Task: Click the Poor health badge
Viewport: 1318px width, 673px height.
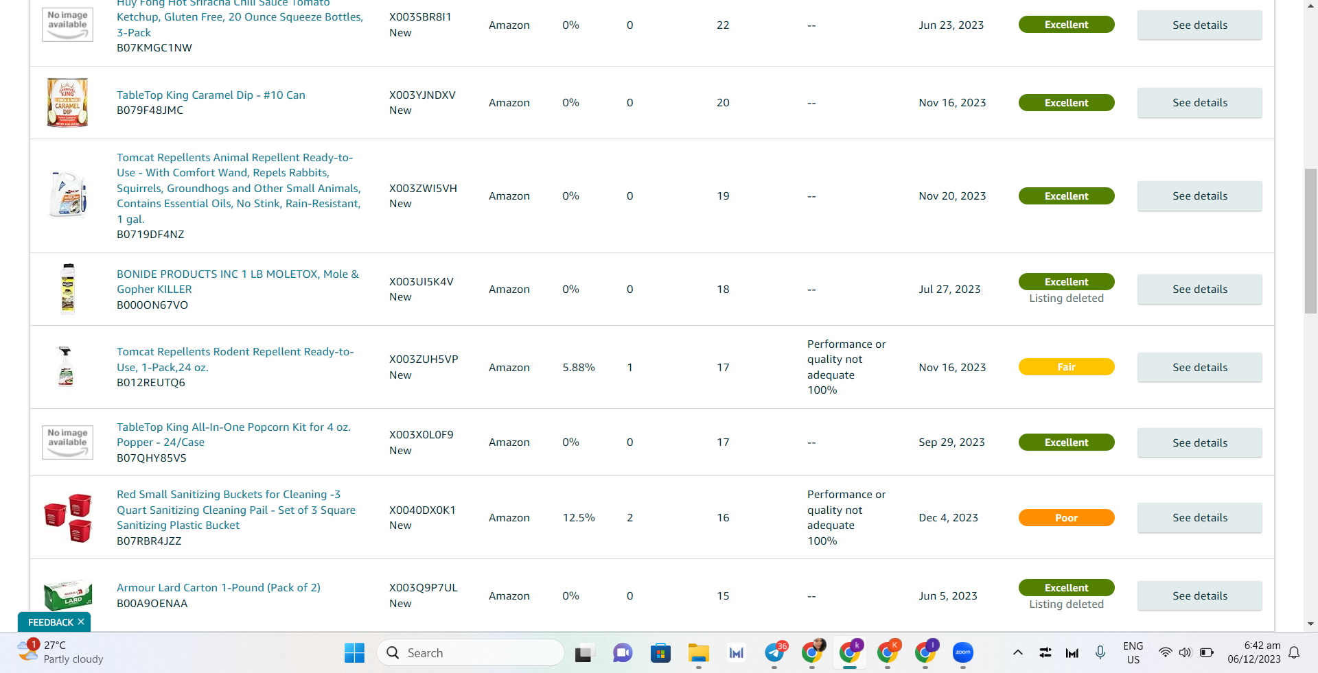Action: click(1066, 518)
